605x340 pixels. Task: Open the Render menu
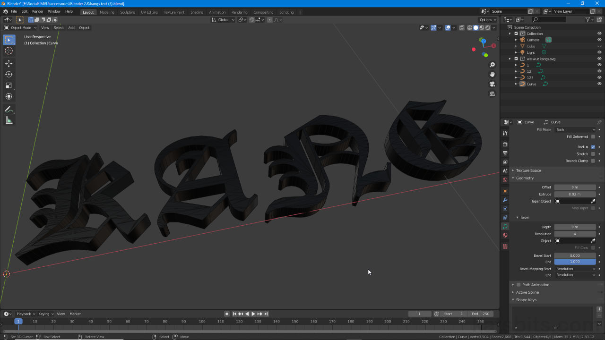[38, 11]
